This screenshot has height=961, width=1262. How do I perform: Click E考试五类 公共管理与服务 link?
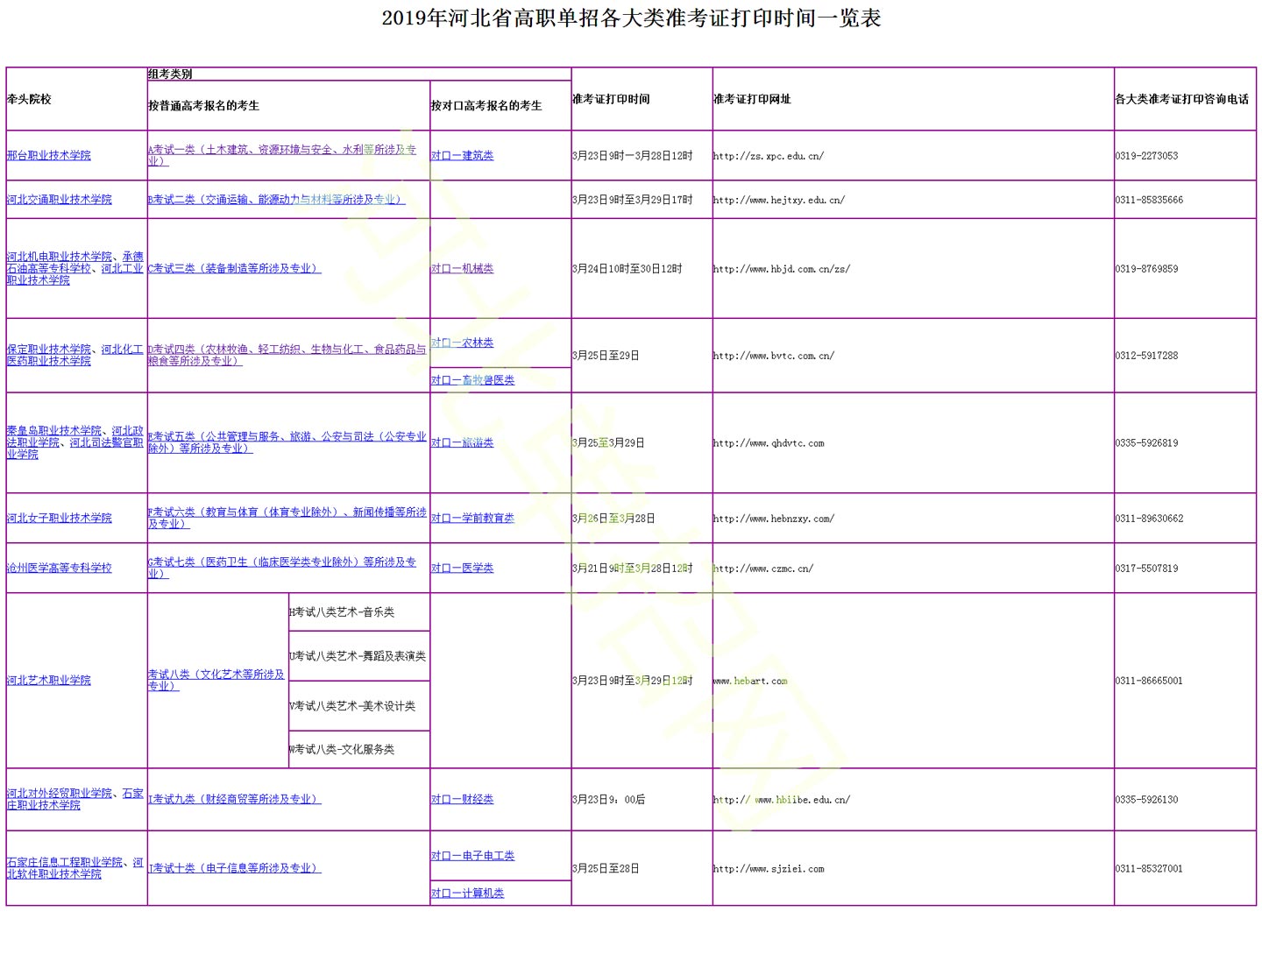click(287, 442)
